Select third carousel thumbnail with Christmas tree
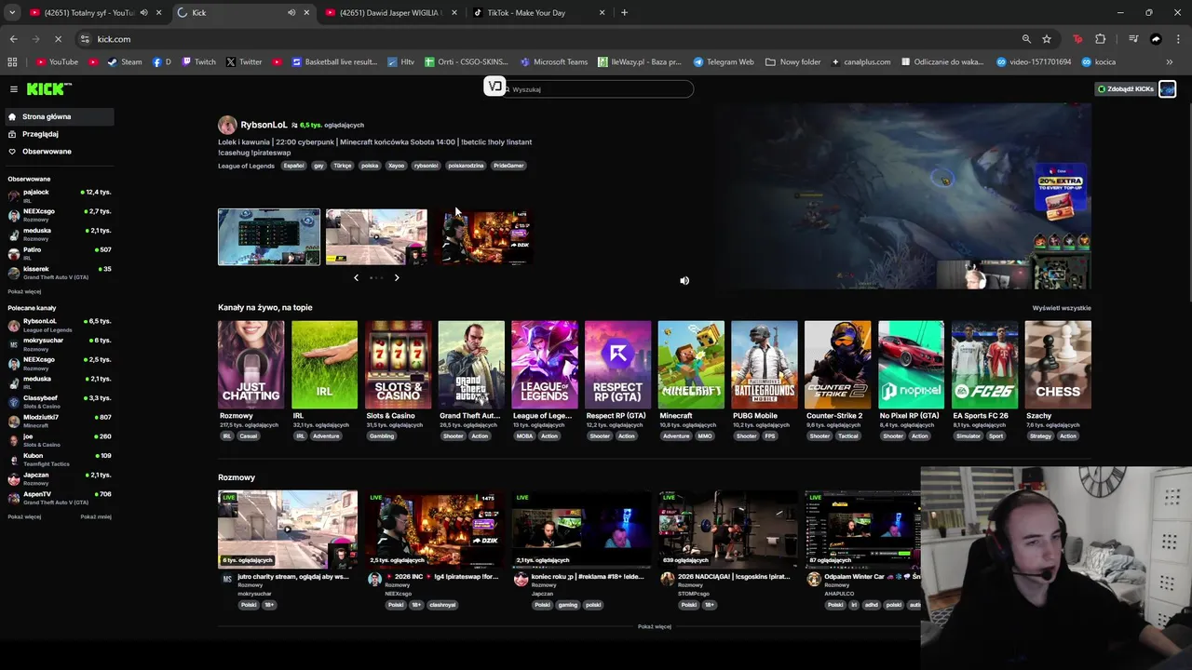1192x670 pixels. (x=483, y=237)
